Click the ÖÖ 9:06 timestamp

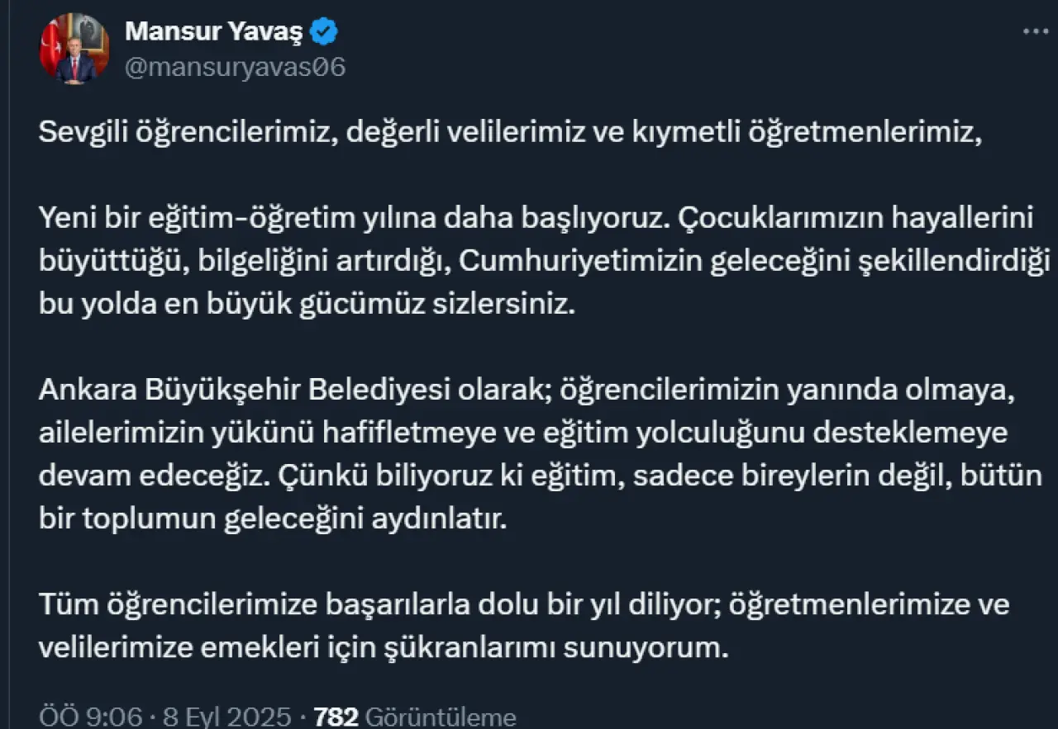(90, 717)
